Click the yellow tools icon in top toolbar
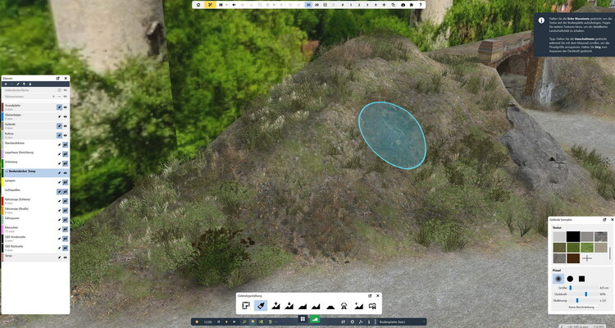 click(x=210, y=5)
